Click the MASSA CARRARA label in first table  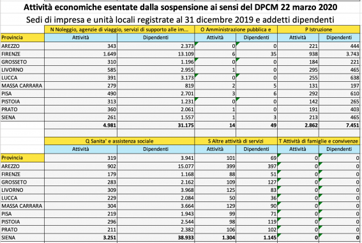pos(22,86)
